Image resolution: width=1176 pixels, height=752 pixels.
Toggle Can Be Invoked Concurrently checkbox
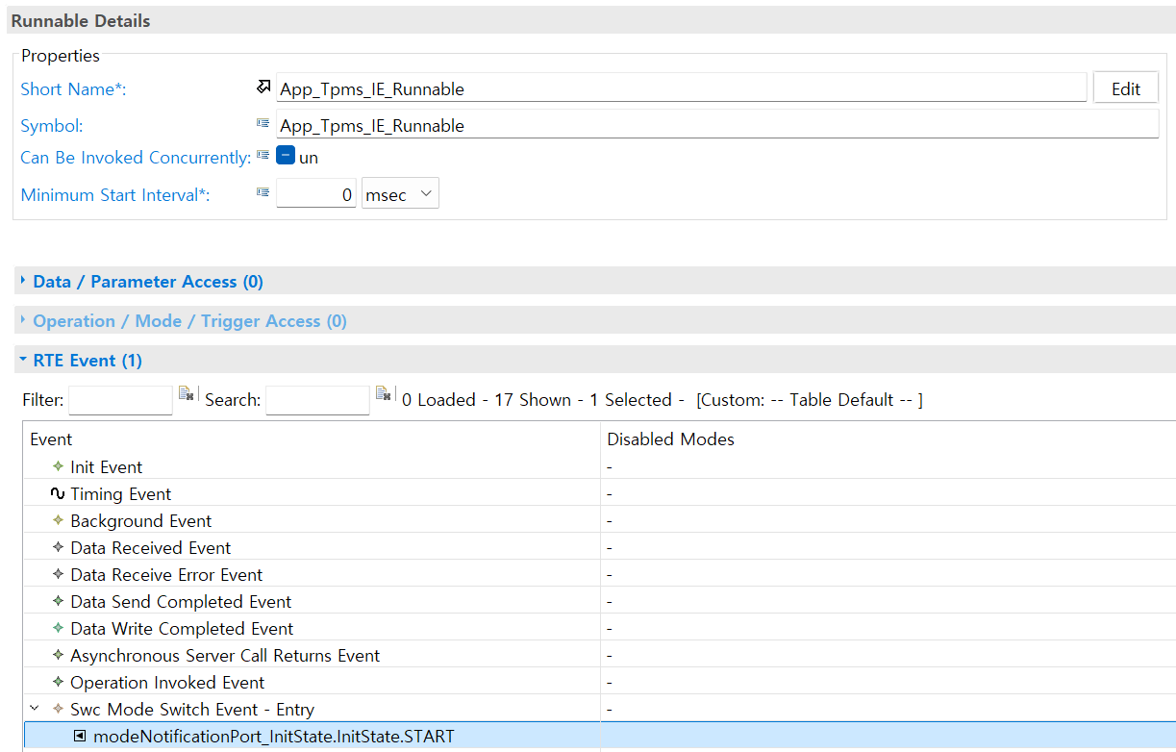click(x=286, y=157)
